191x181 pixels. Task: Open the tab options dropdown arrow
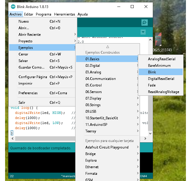(143, 32)
